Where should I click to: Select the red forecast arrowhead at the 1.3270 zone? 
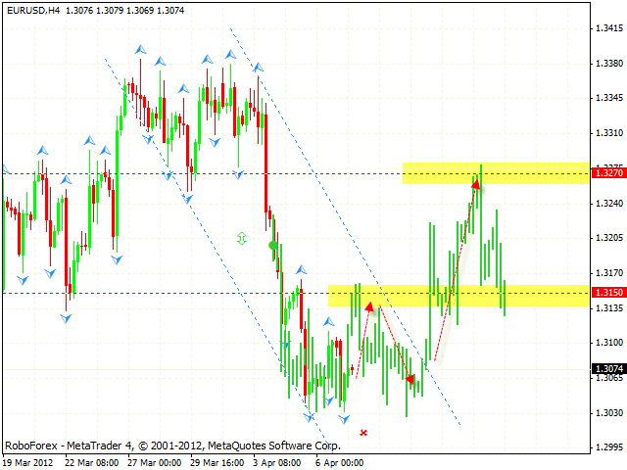coord(476,184)
